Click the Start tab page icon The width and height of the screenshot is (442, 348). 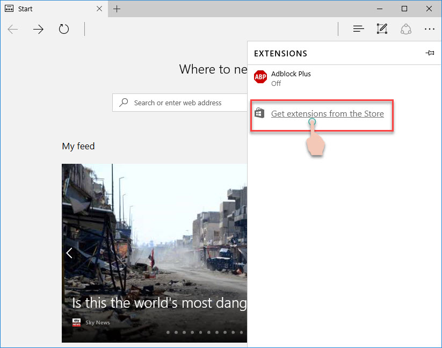(9, 9)
